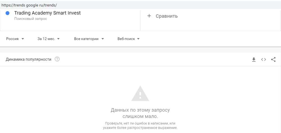Click the Сравнить compare text
The height and width of the screenshot is (133, 281).
167,16
